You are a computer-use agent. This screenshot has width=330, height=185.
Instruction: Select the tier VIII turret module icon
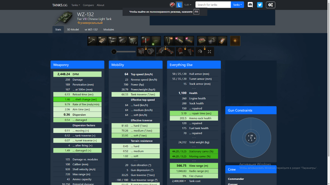click(103, 41)
